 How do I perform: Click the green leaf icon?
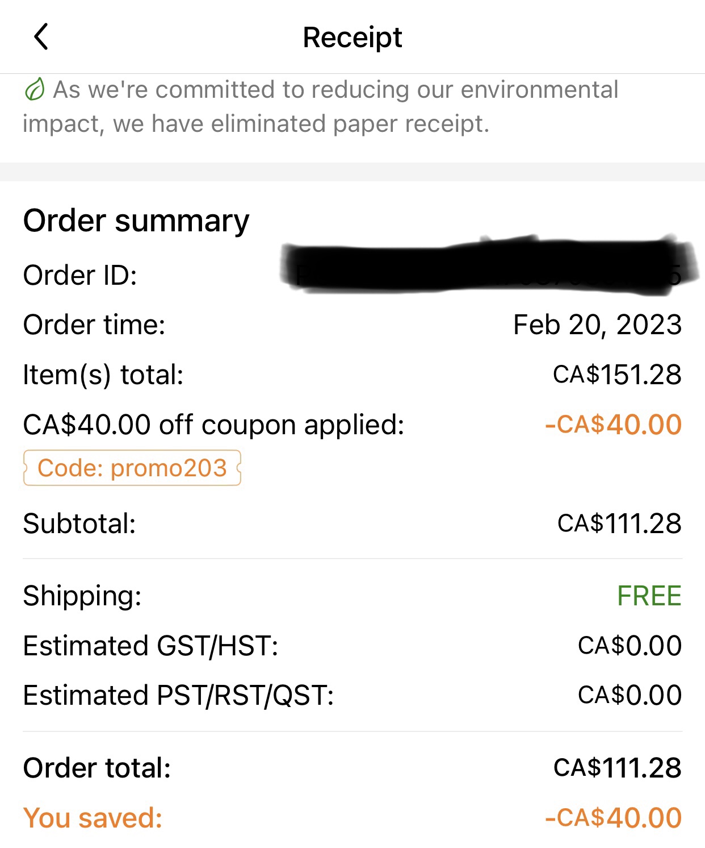point(35,90)
